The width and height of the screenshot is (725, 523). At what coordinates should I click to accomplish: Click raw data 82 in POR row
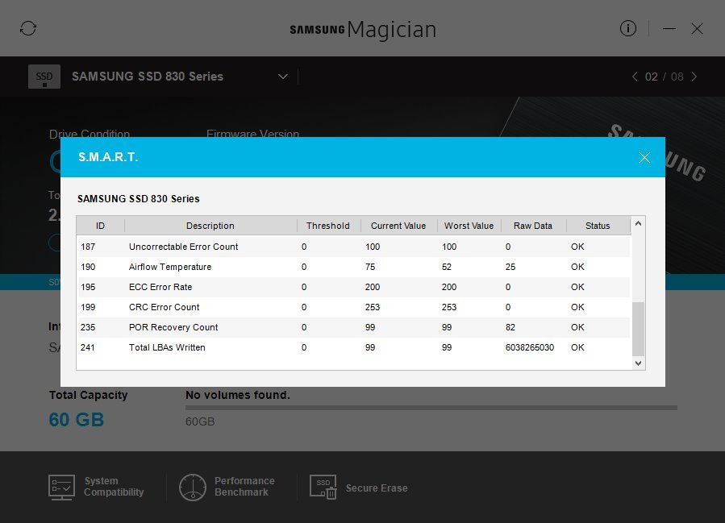(510, 327)
